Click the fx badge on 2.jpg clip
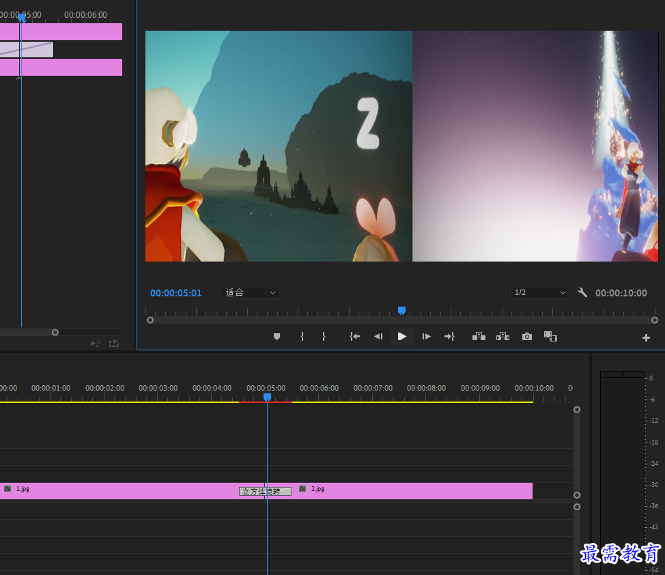Viewport: 665px width, 575px height. coord(302,489)
